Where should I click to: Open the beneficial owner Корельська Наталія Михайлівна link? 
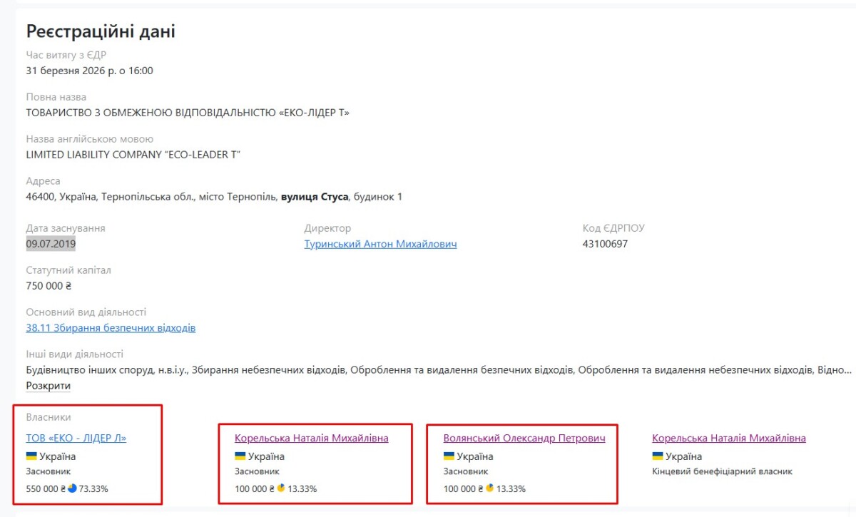coord(729,438)
